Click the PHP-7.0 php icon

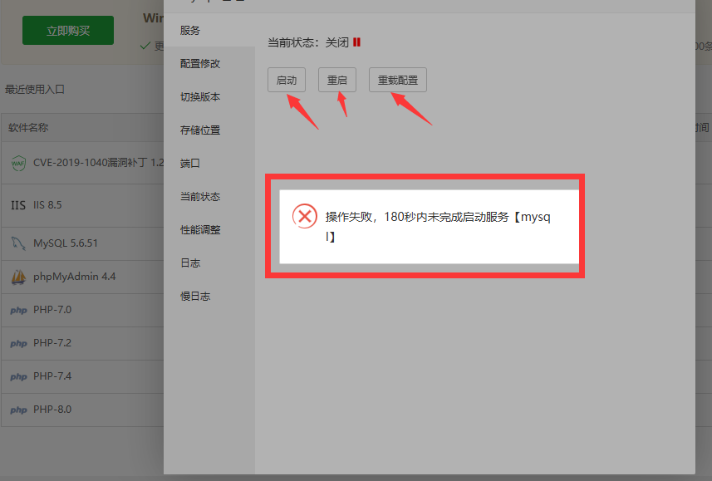pos(18,310)
